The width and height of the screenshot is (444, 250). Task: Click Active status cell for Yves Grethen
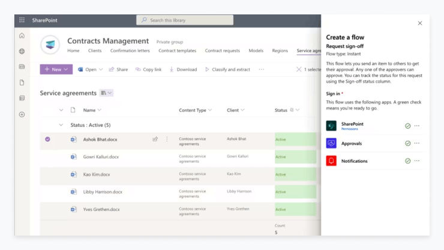click(295, 209)
